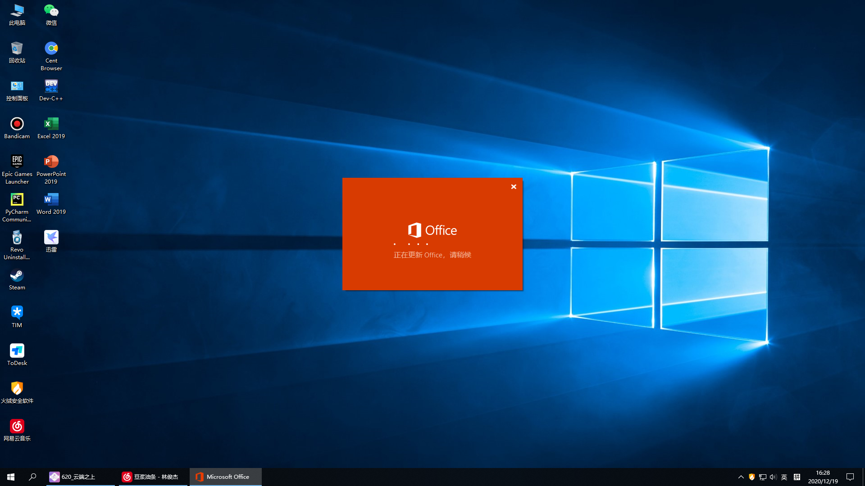Launch 微信 WeChat from the desktop
Viewport: 865px width, 486px height.
51,15
